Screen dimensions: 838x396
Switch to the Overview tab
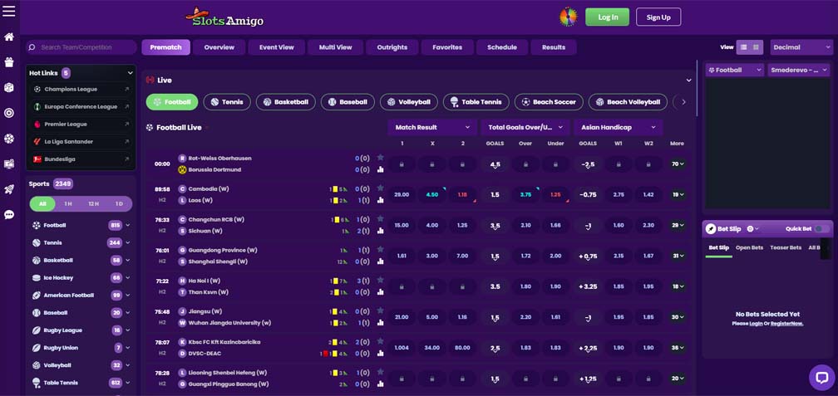coord(219,47)
